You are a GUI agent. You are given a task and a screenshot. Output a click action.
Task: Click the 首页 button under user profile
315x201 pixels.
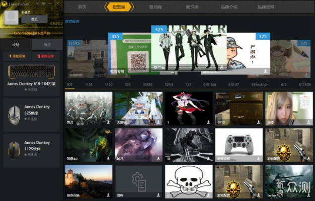[34, 19]
